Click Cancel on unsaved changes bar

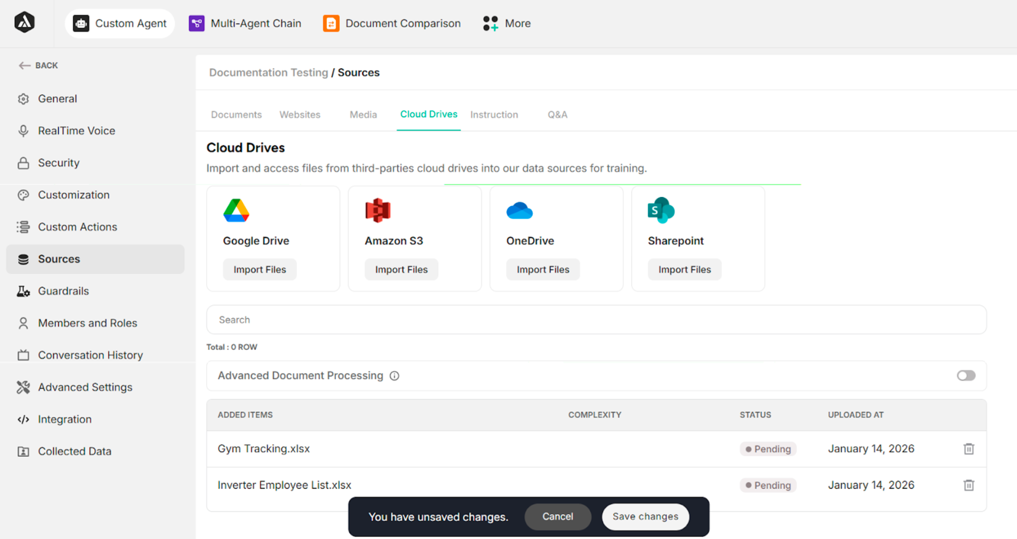click(x=558, y=516)
